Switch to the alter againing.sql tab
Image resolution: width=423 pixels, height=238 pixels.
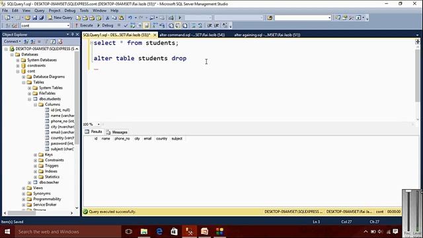click(x=267, y=35)
